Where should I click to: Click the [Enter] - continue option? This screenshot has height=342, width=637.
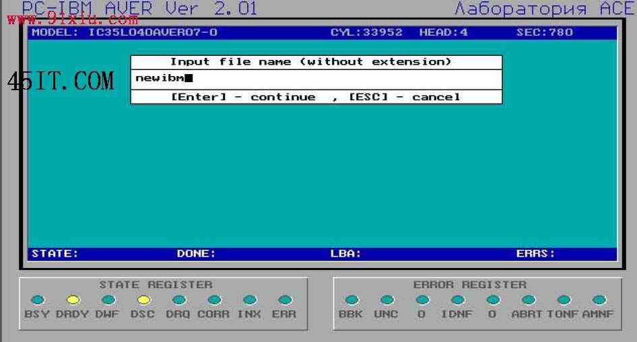point(243,97)
